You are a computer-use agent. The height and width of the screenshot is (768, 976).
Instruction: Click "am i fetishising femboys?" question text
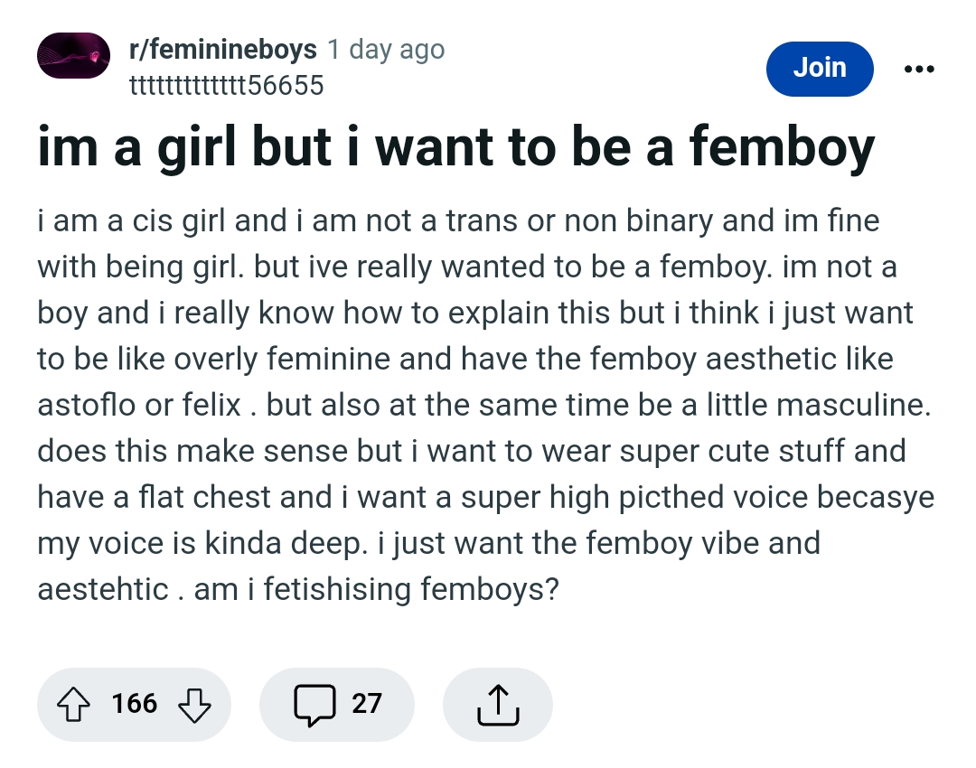pyautogui.click(x=377, y=589)
